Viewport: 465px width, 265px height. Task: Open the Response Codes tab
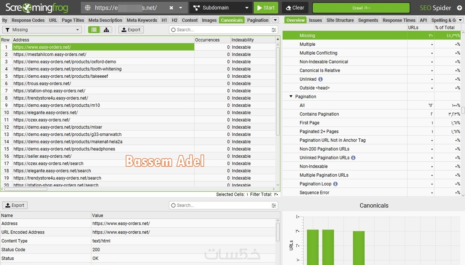[28, 20]
